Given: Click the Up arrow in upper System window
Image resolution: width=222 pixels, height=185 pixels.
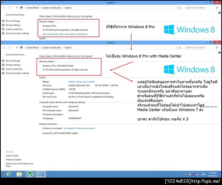Looking at the screenshot, I should (x=17, y=8).
